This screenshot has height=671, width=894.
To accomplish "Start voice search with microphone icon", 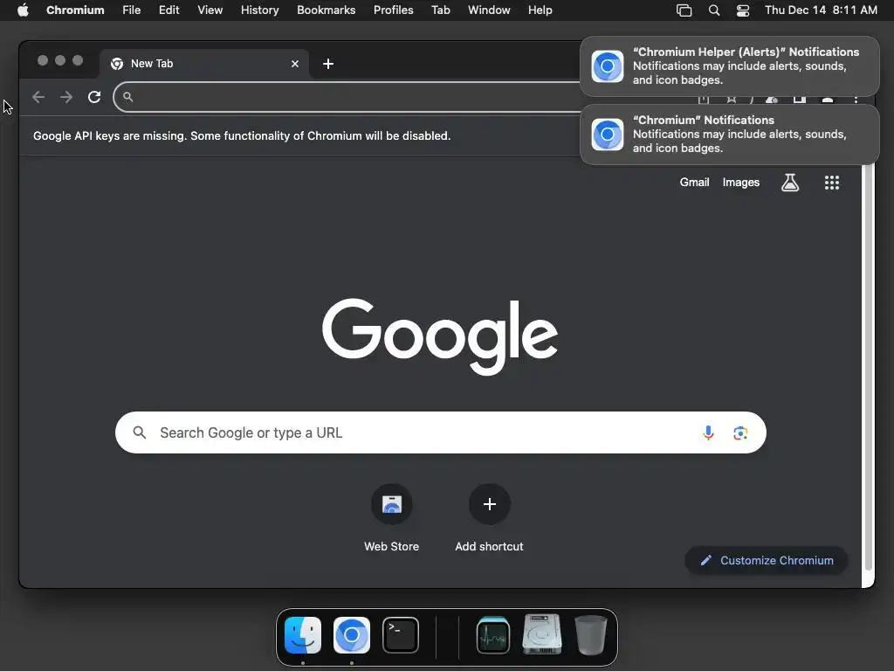I will click(x=708, y=433).
